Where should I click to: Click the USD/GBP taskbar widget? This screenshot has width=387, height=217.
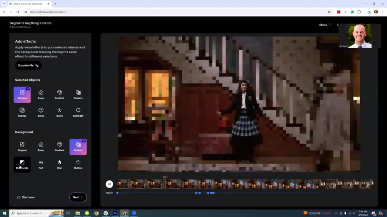317,213
